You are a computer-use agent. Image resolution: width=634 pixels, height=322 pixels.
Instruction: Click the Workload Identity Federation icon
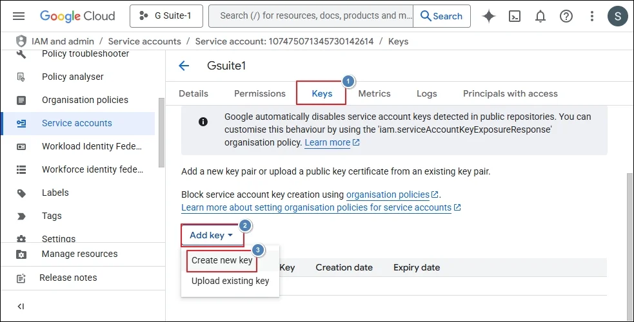point(21,147)
